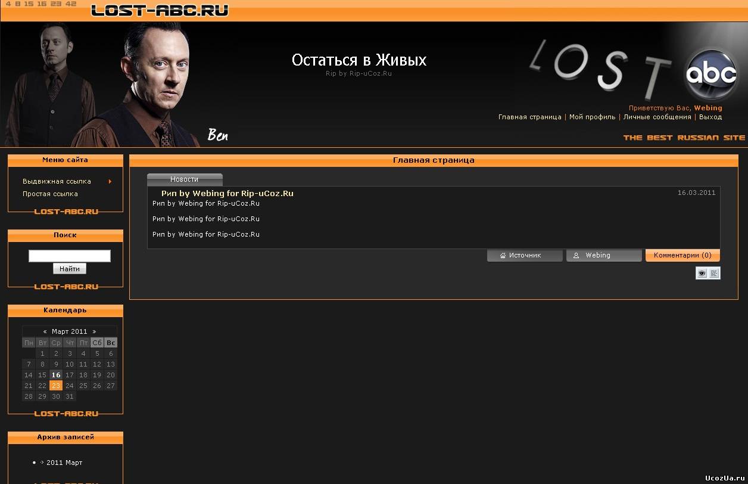Open Простая ссылка in the site menu
This screenshot has height=484, width=748.
[x=50, y=194]
